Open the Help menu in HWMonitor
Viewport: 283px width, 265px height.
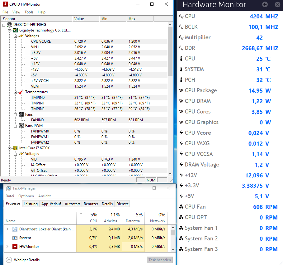coord(41,12)
